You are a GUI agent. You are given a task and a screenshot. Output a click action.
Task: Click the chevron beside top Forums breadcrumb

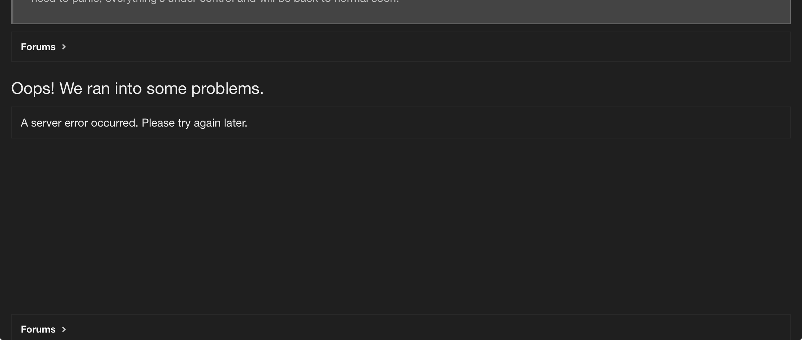pyautogui.click(x=64, y=47)
